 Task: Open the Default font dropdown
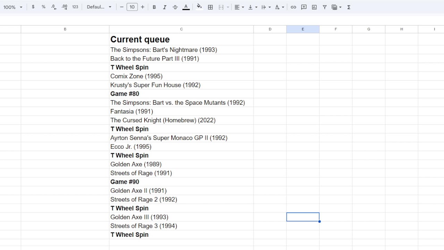99,7
